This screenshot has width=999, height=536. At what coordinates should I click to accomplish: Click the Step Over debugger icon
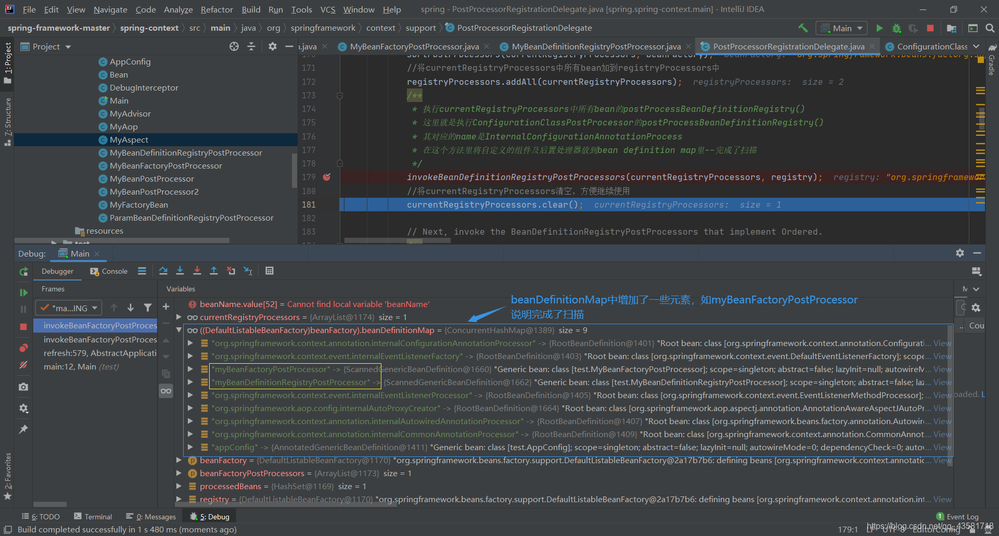163,271
